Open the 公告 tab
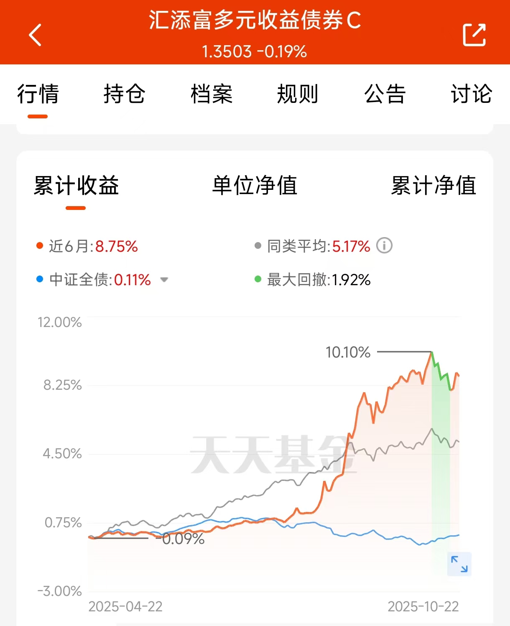 pyautogui.click(x=385, y=94)
